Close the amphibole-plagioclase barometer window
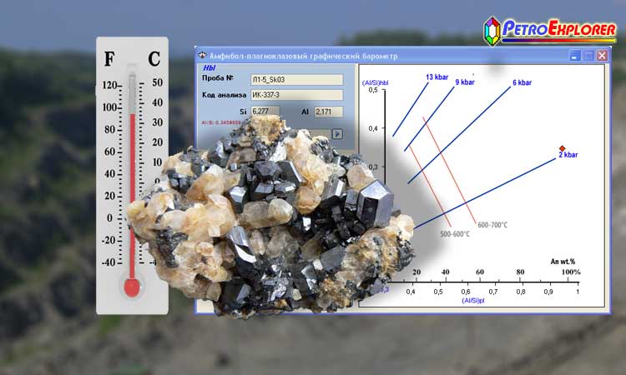This screenshot has height=375, width=626. (602, 55)
